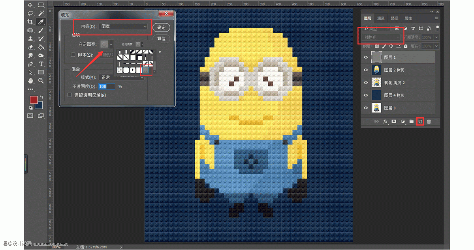
Task: Add a layer style (fx)
Action: (386, 122)
